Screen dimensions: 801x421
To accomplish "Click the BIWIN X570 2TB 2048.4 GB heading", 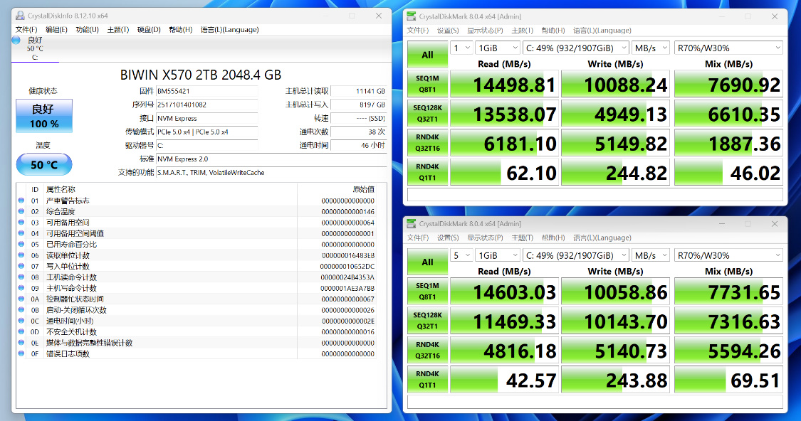I will pyautogui.click(x=201, y=75).
